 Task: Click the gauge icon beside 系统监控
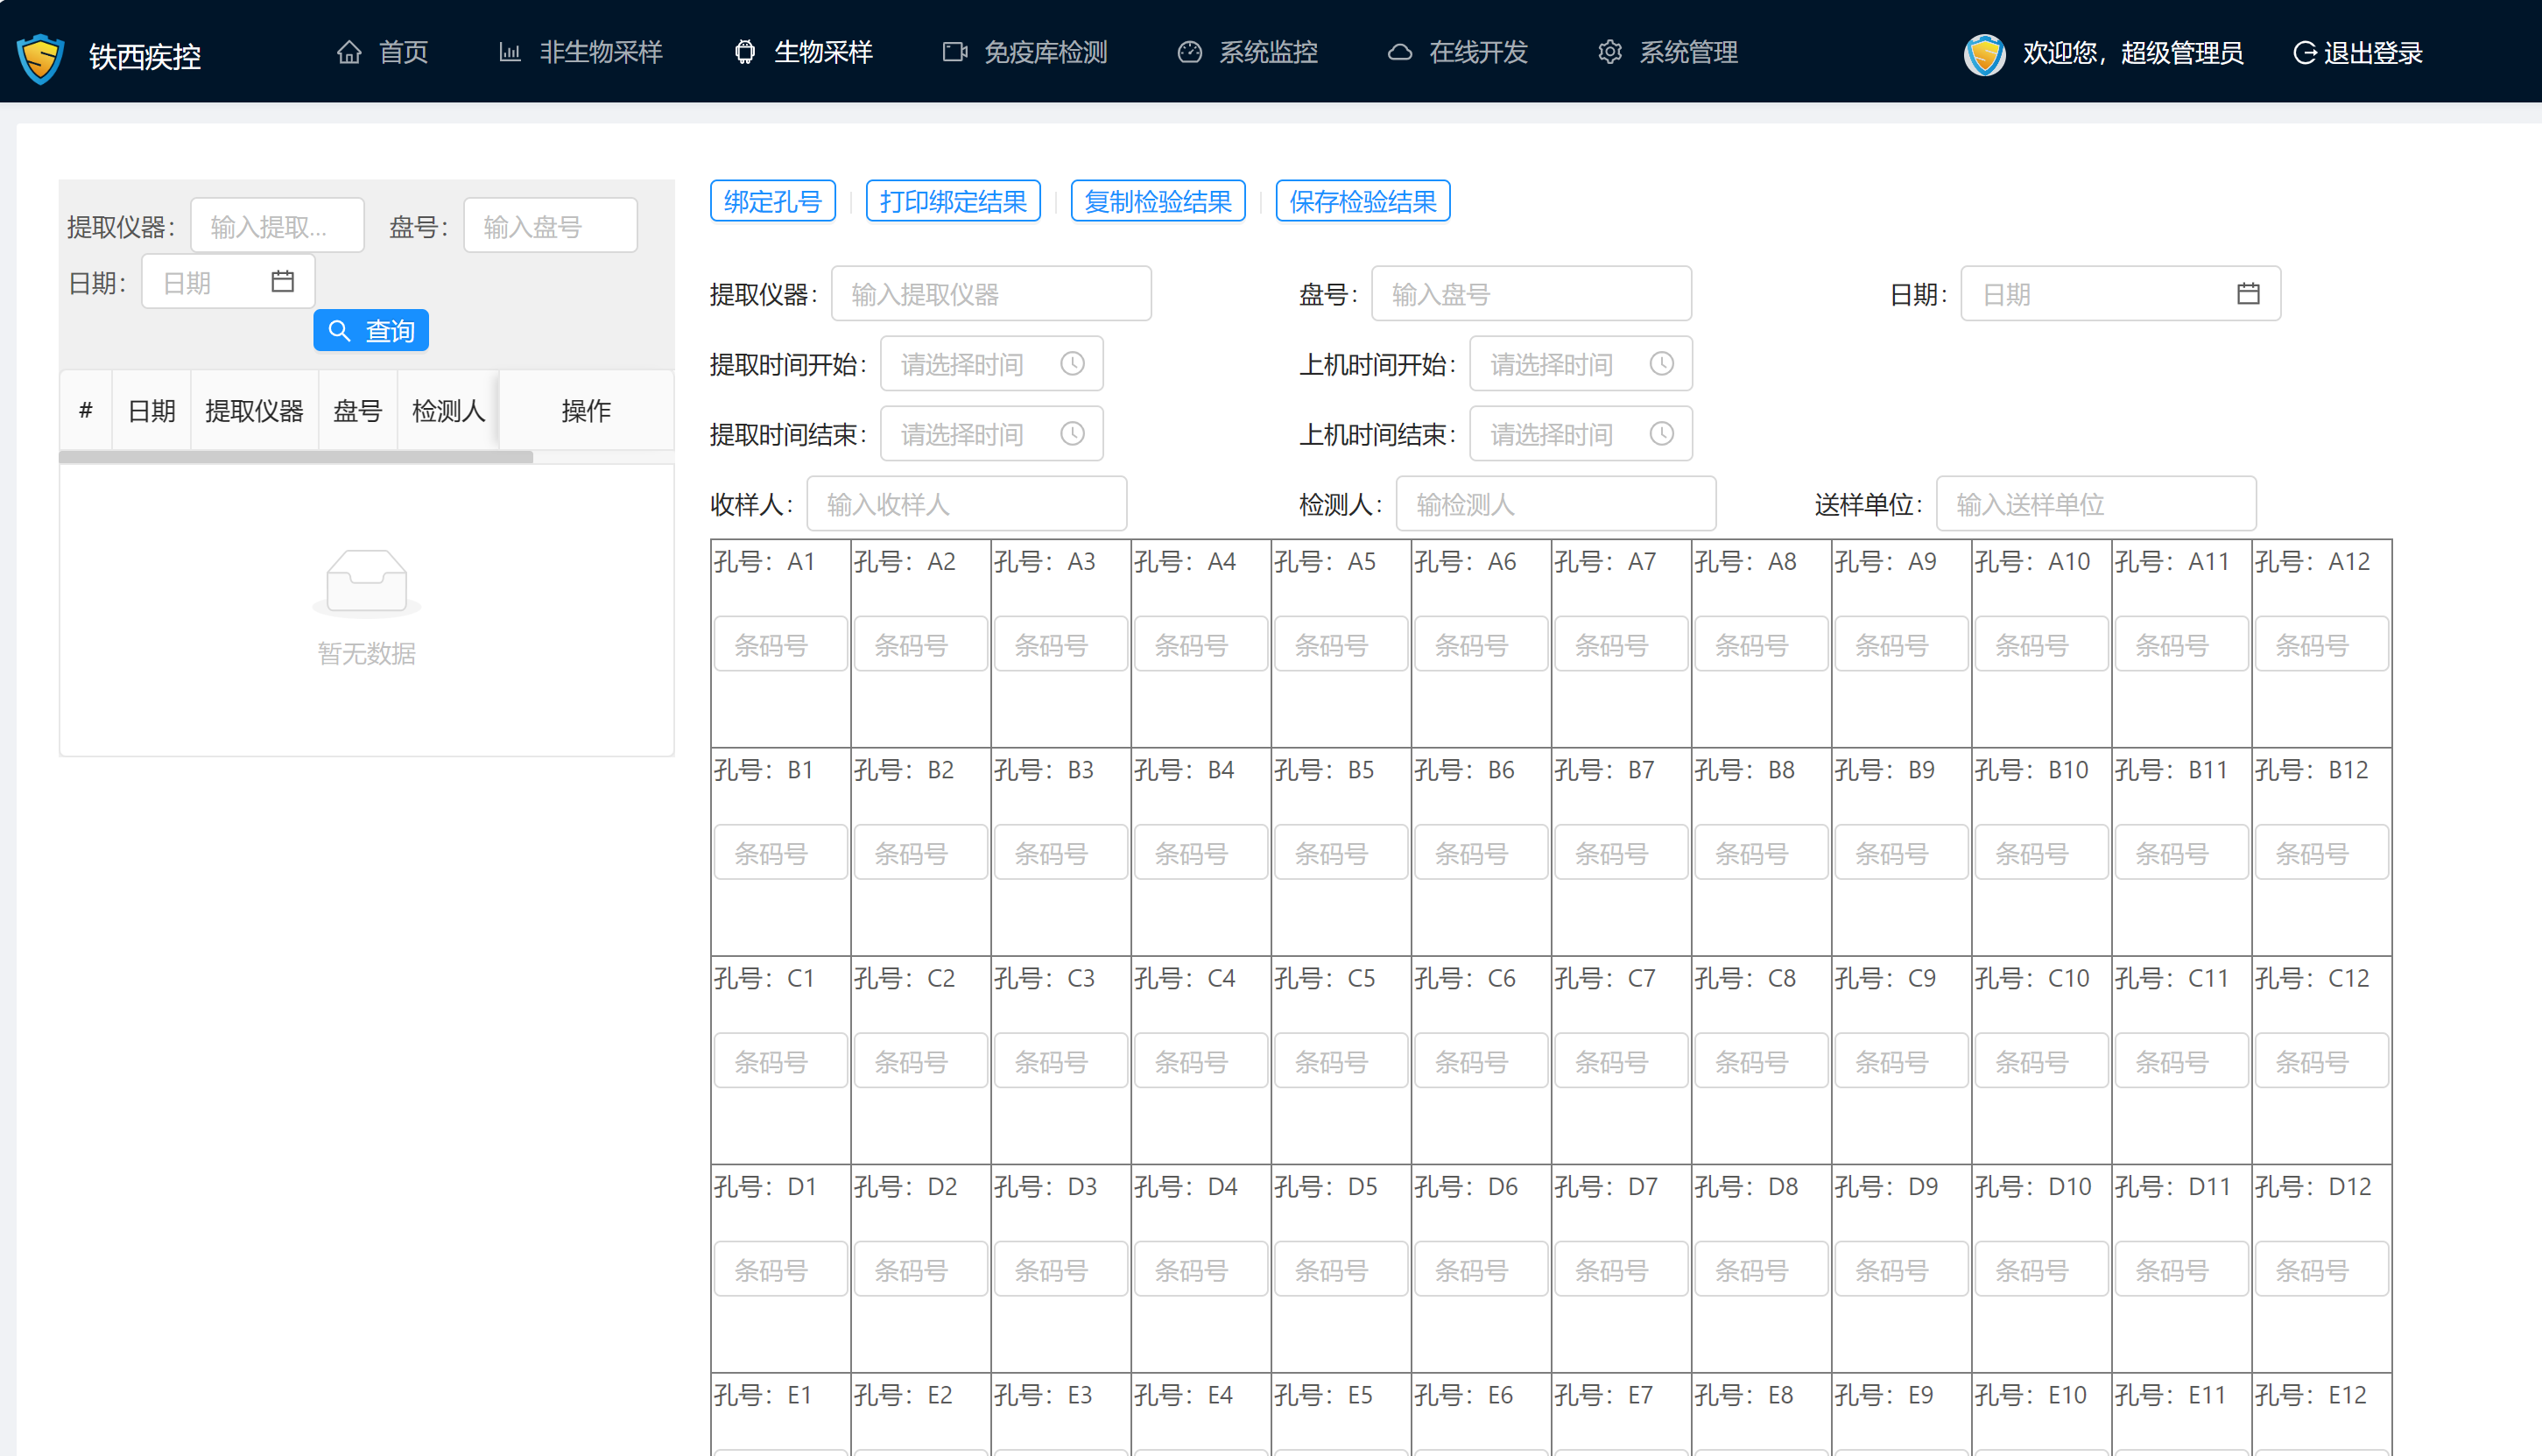pos(1189,52)
